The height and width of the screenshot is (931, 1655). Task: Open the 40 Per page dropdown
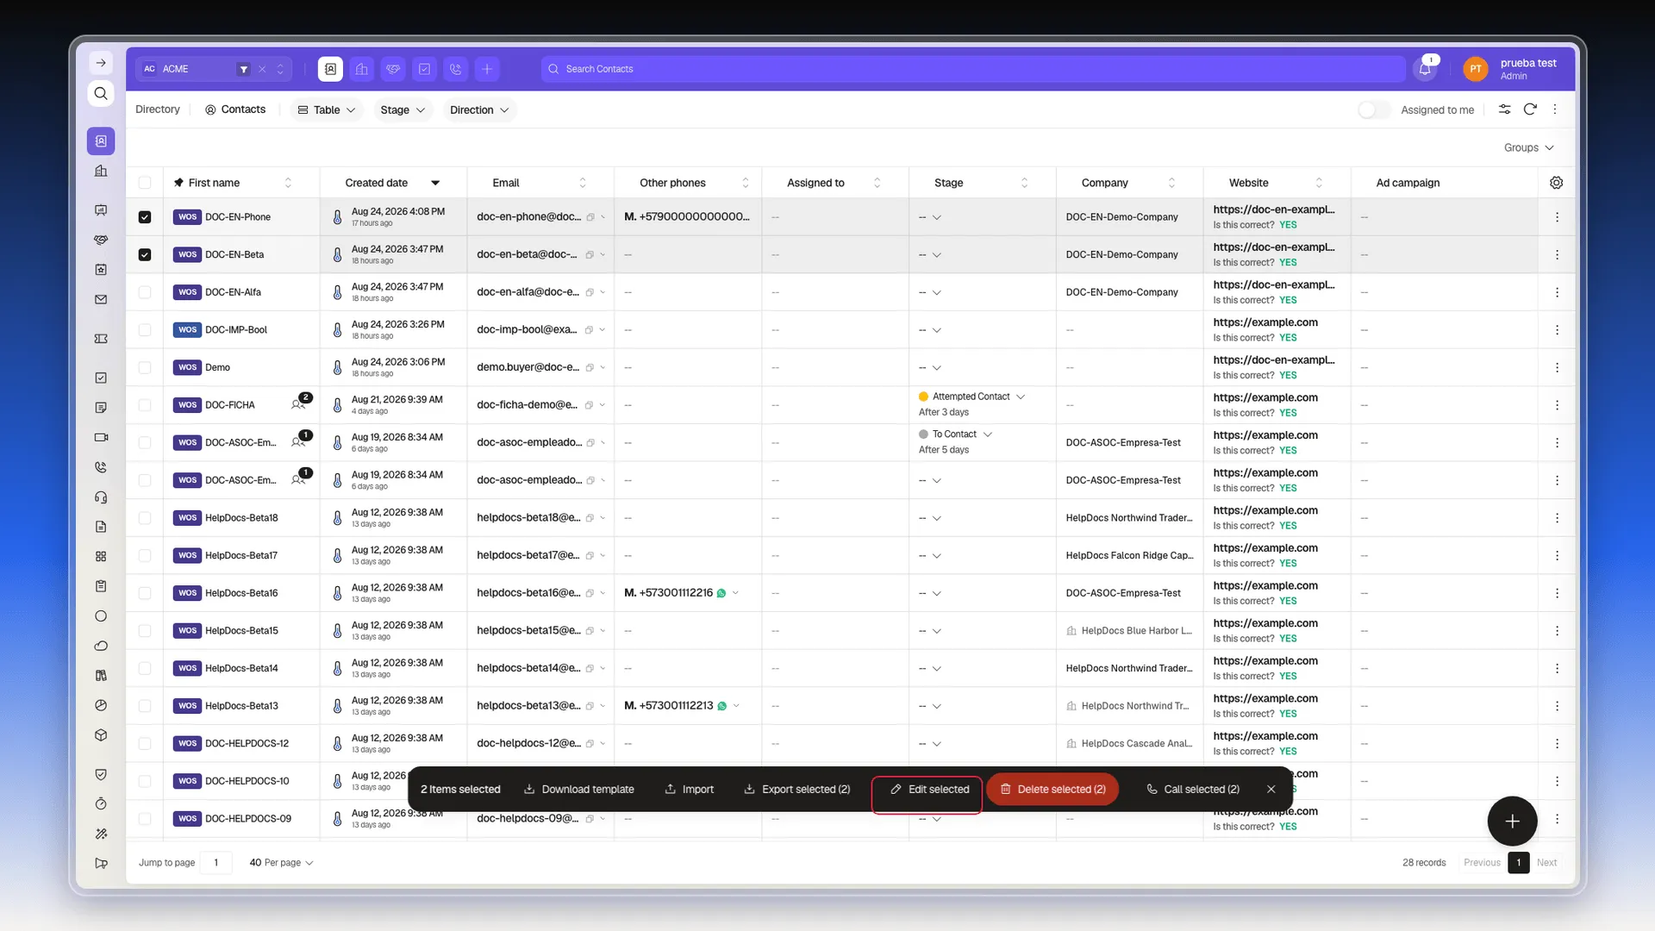(x=281, y=862)
